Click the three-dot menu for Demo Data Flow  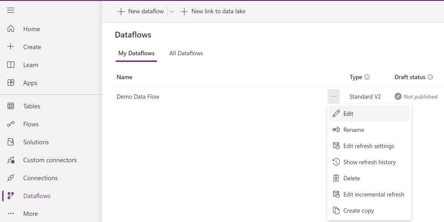pos(333,96)
